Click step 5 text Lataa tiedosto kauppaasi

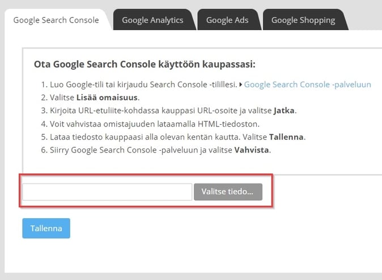[177, 137]
